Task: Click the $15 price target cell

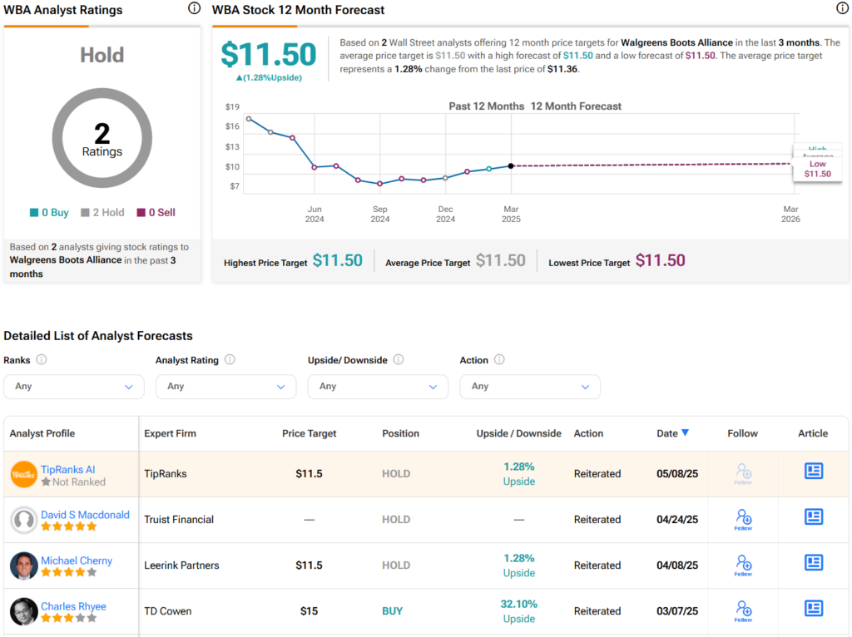Action: pyautogui.click(x=310, y=611)
